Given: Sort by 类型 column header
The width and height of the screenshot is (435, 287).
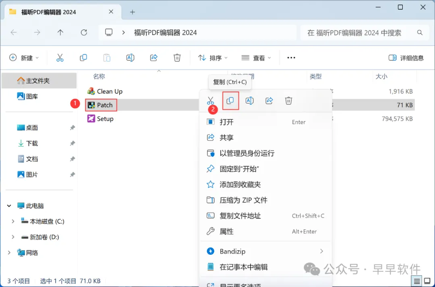Looking at the screenshot, I should 315,76.
